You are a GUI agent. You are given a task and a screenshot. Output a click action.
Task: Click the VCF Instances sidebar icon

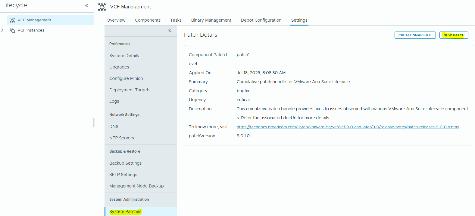pyautogui.click(x=12, y=30)
